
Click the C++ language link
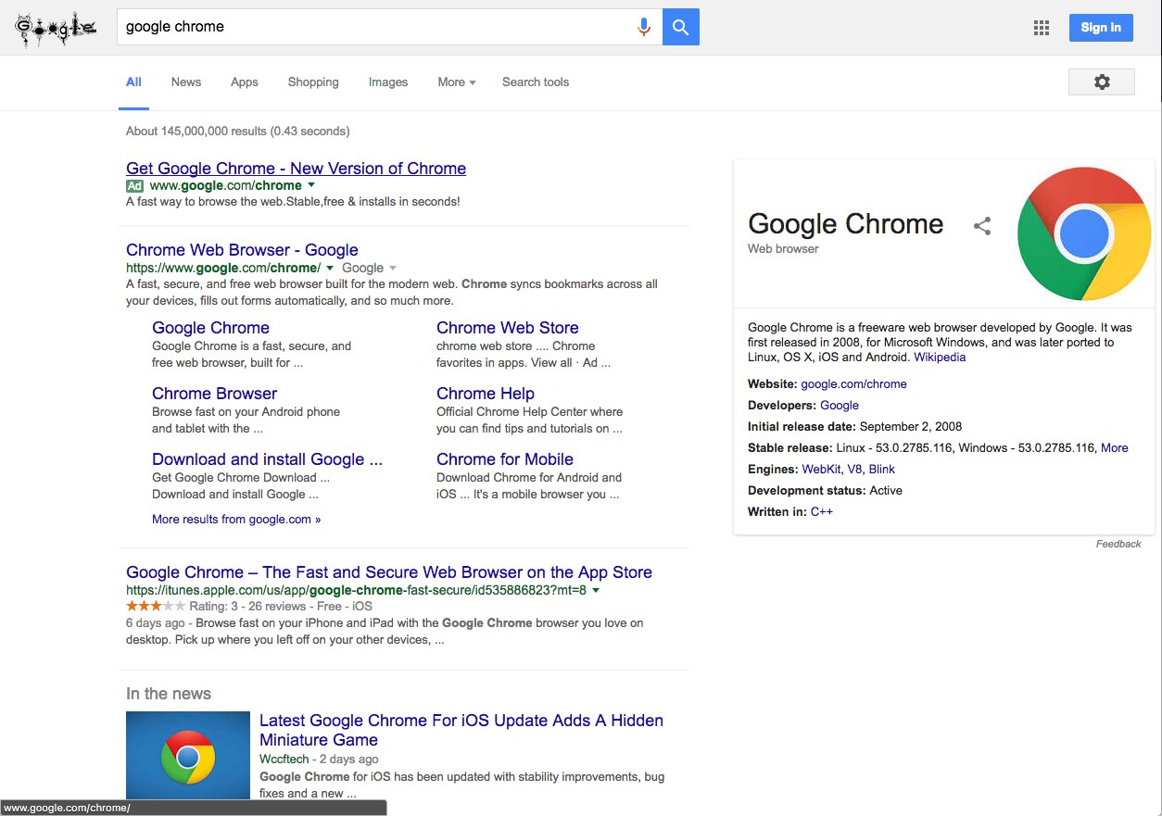click(x=822, y=511)
